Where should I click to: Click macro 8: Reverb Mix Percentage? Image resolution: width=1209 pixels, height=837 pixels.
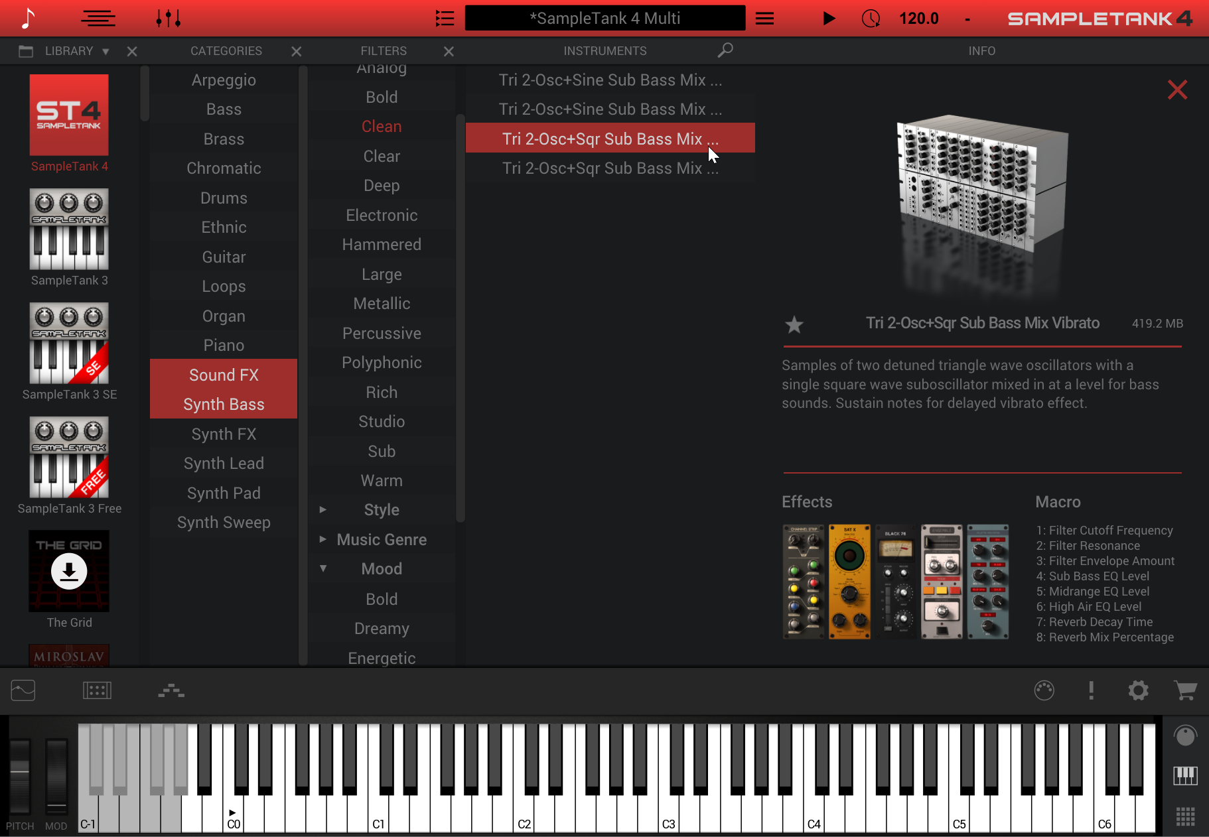pos(1105,637)
